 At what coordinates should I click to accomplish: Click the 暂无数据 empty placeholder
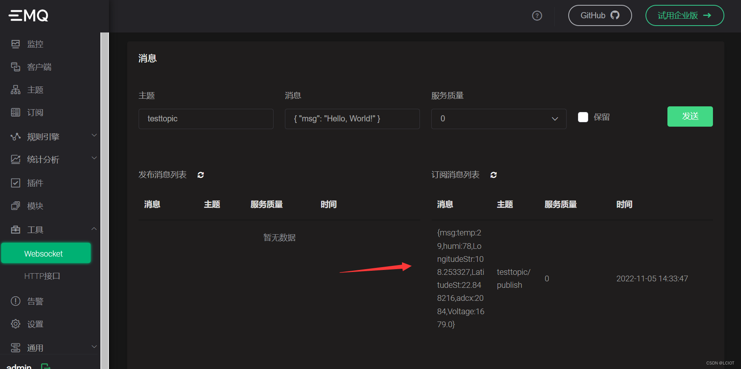pyautogui.click(x=279, y=237)
